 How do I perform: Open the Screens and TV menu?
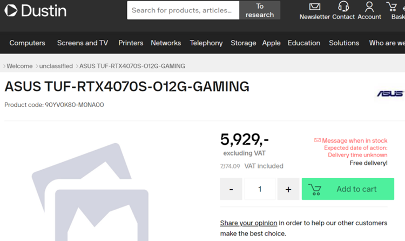[x=83, y=43]
